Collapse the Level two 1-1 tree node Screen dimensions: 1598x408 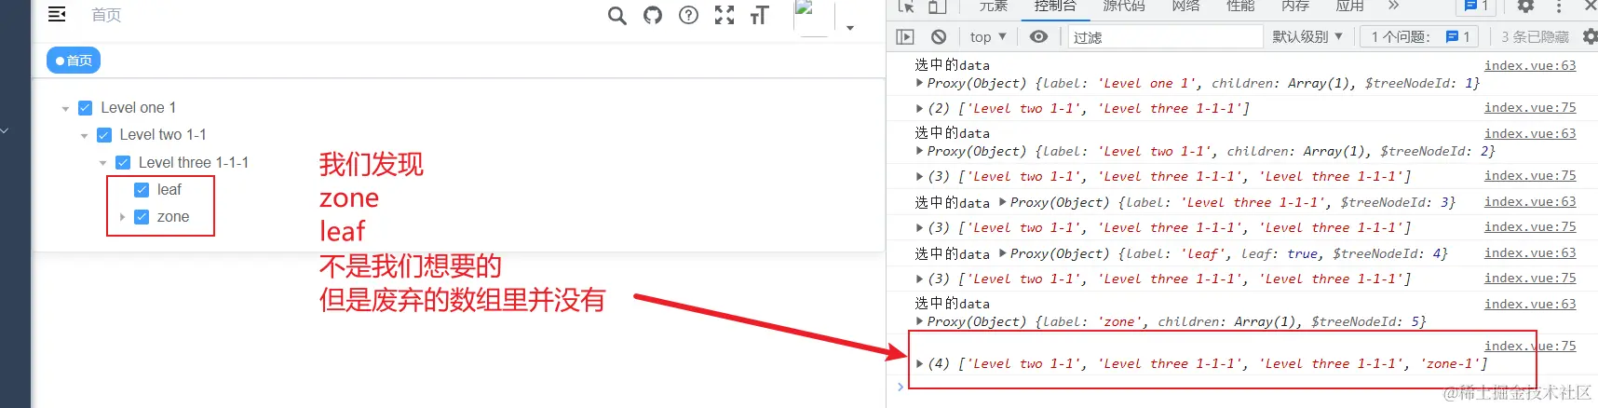coord(84,135)
